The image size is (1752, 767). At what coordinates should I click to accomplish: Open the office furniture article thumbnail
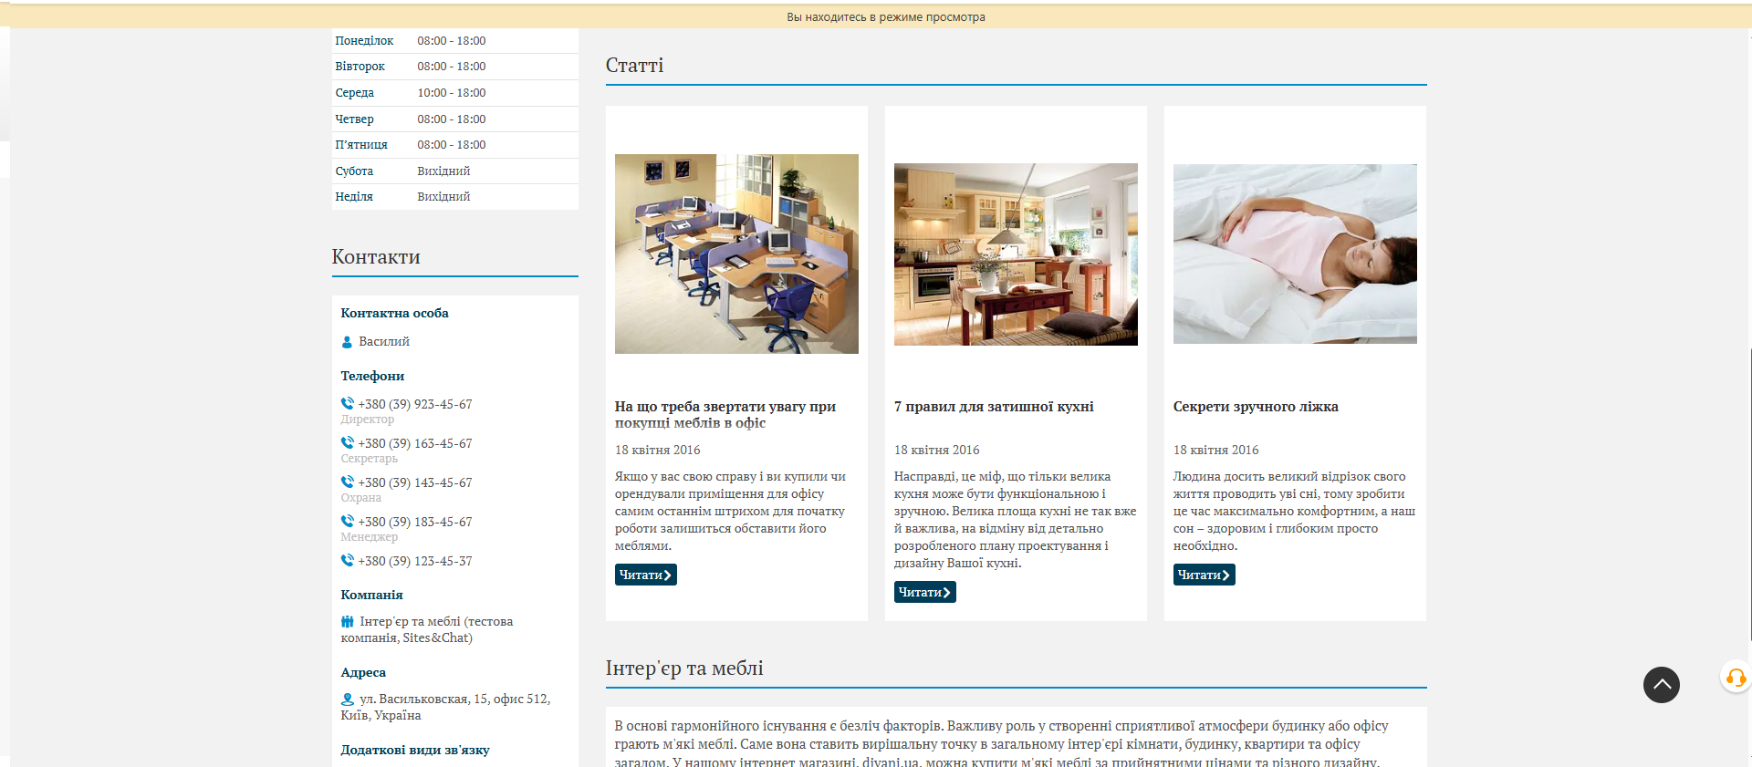point(736,254)
